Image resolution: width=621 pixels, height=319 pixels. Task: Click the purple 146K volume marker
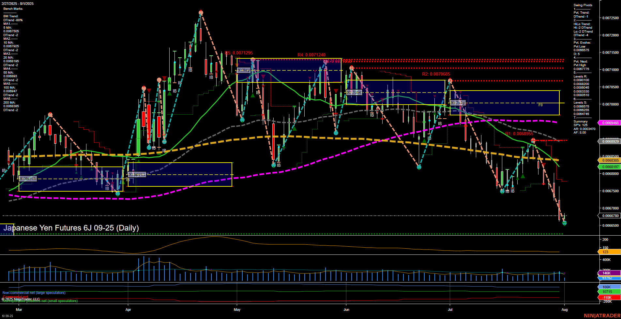click(x=609, y=273)
